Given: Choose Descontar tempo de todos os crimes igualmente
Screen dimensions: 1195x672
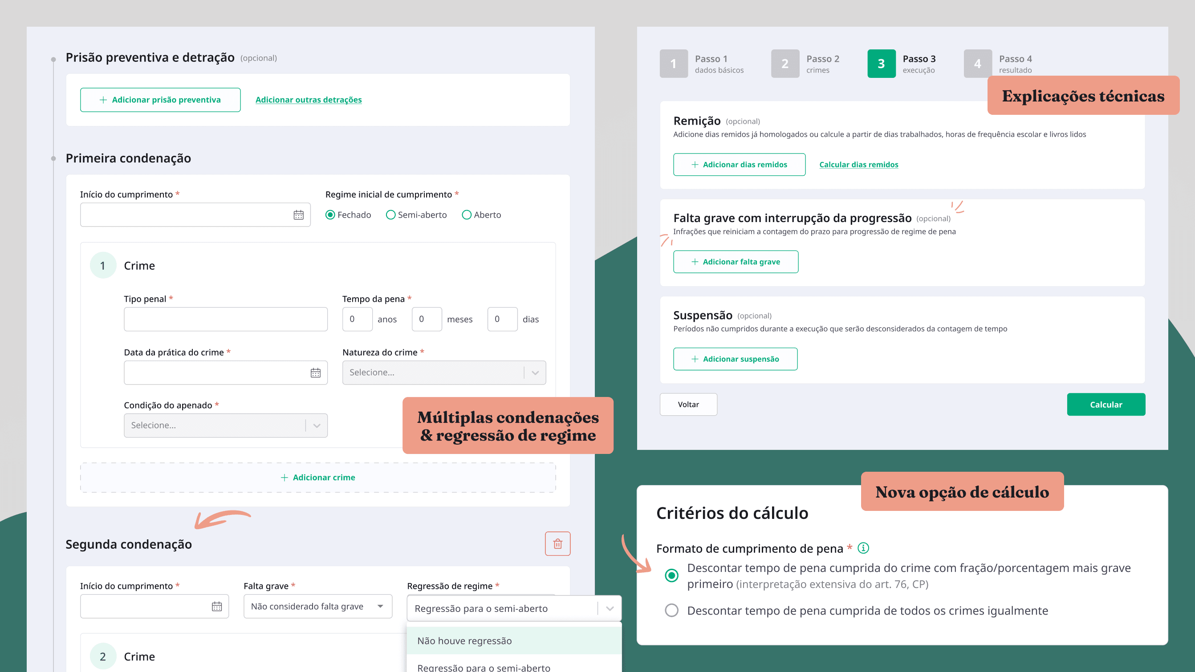Looking at the screenshot, I should click(671, 610).
